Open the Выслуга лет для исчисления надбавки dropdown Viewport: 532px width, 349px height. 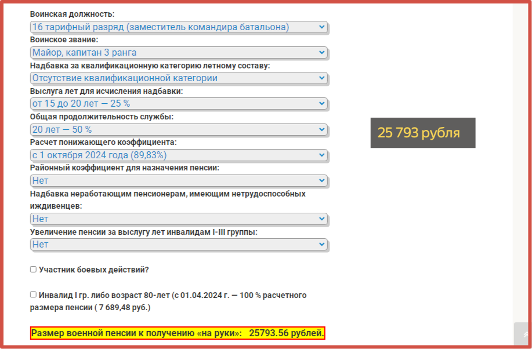(179, 103)
